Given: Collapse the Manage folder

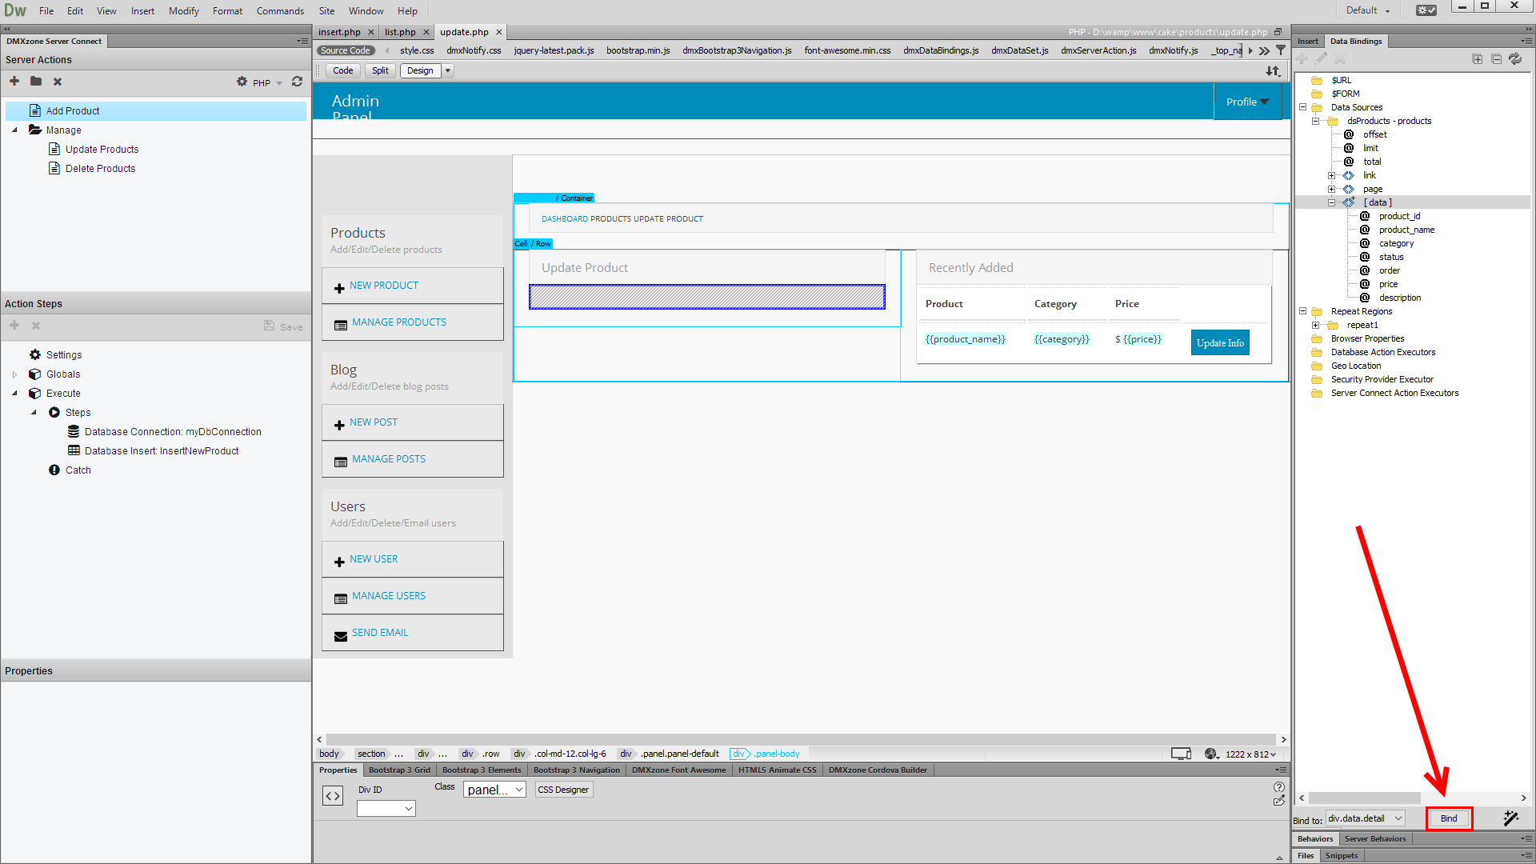Looking at the screenshot, I should 14,130.
